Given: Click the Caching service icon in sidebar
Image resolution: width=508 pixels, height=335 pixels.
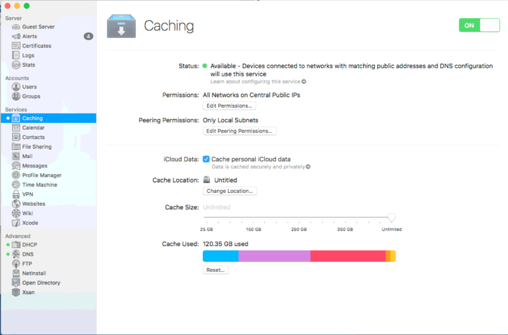Looking at the screenshot, I should (x=16, y=118).
